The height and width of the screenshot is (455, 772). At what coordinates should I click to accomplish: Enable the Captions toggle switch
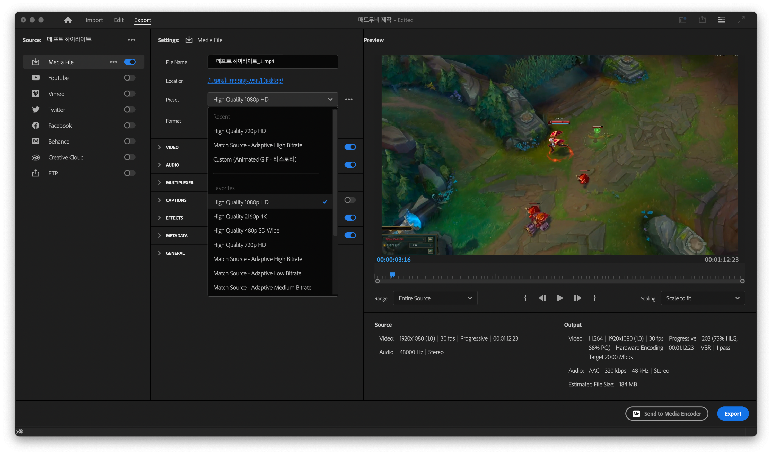[350, 200]
